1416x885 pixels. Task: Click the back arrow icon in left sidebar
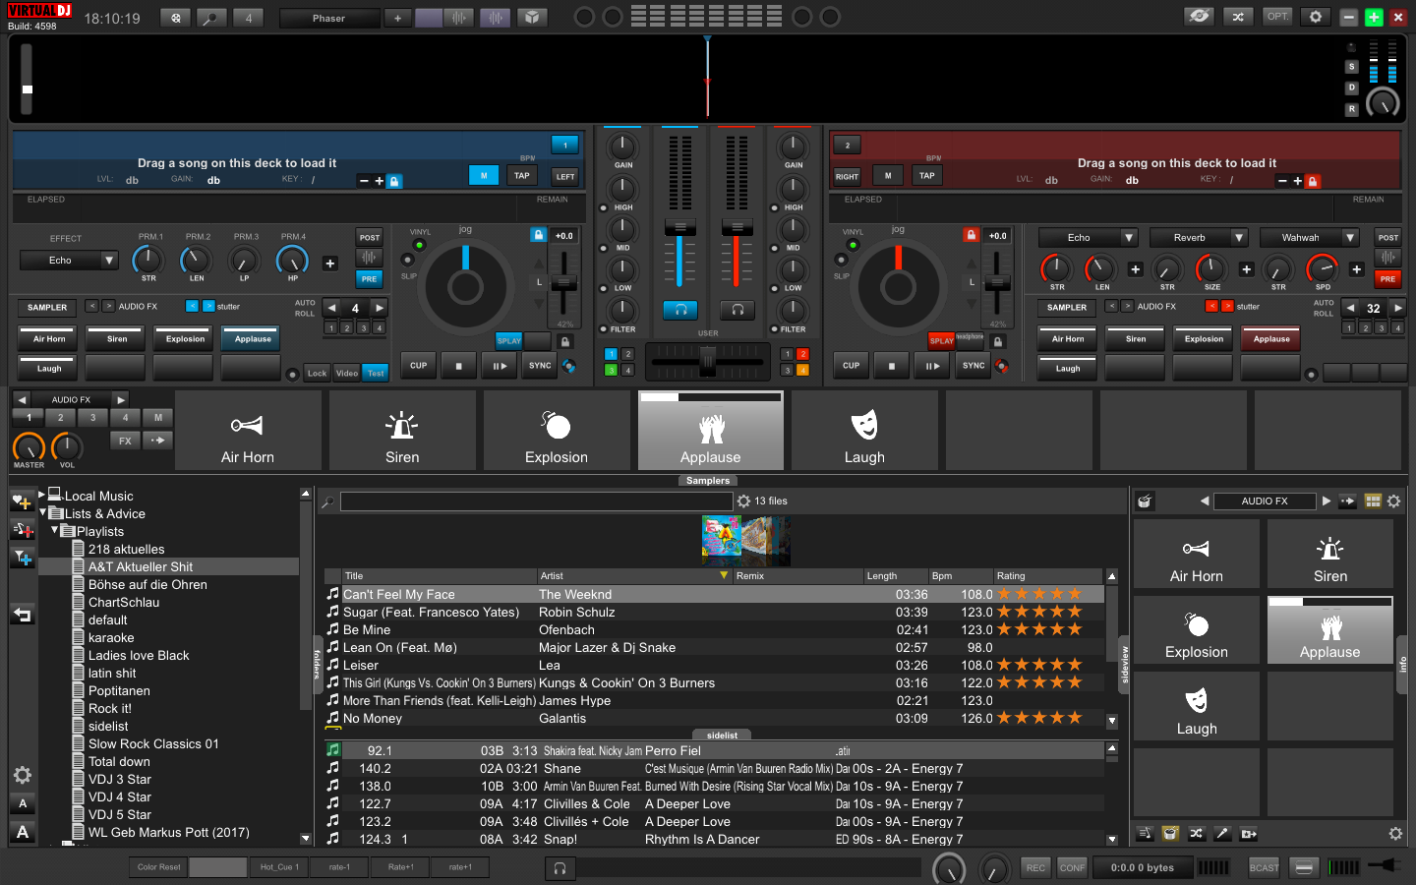22,616
